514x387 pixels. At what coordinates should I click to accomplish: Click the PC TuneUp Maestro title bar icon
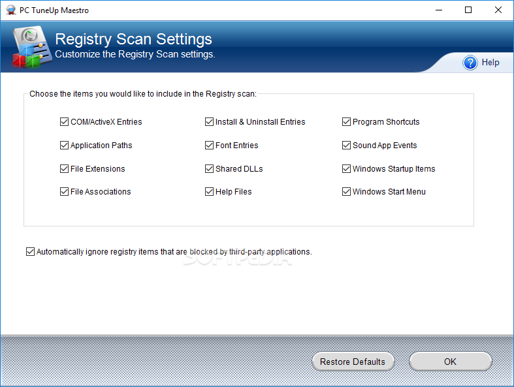11,10
